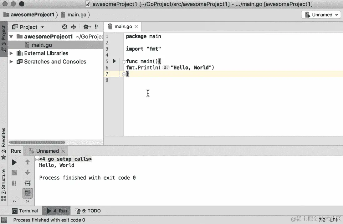Viewport: 343px width, 224px height.
Task: Open the 1: Project side tab
Action: point(4,39)
